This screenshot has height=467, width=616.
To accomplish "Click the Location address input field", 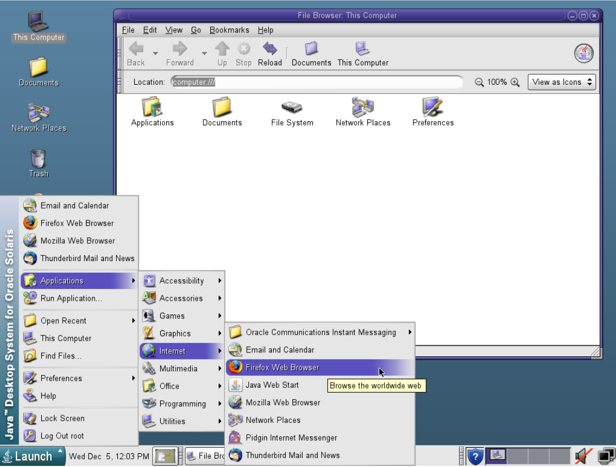I will point(317,82).
